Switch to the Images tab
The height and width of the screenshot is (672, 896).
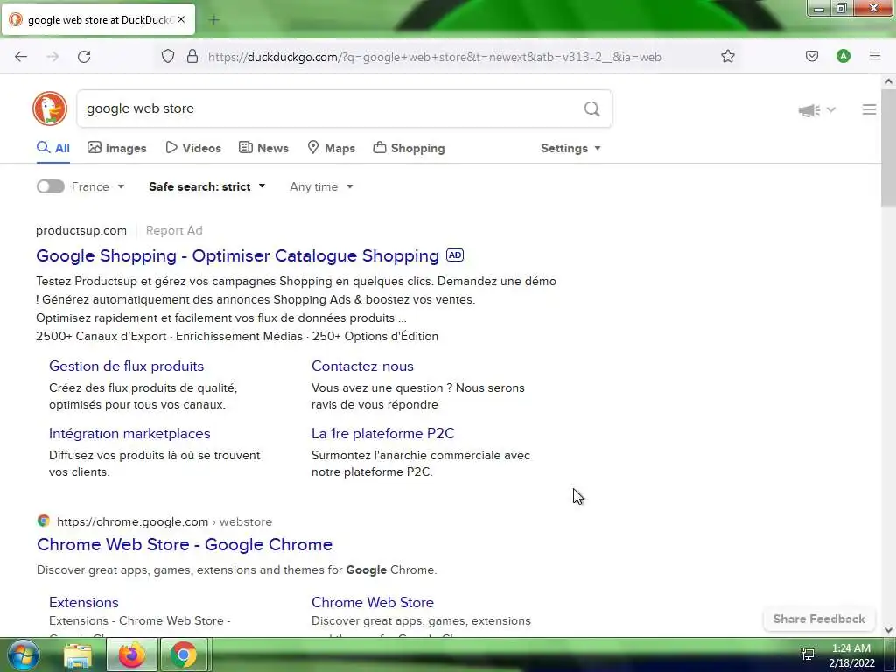coord(117,148)
